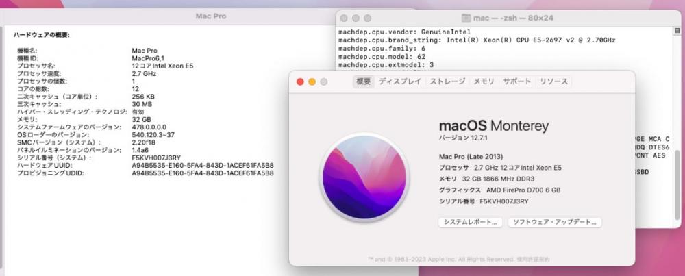Viewport: 685px width, 276px height.
Task: Go to the サポート tab
Action: click(516, 81)
